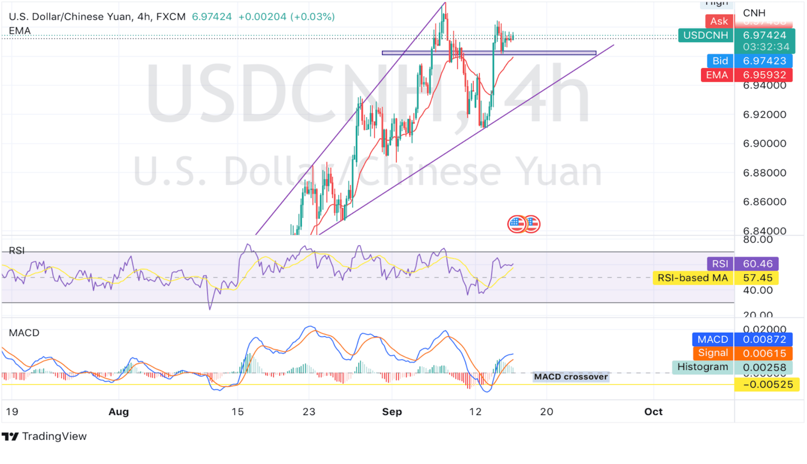Click the 6.86000 price axis label
This screenshot has height=464, width=807.
pos(765,201)
